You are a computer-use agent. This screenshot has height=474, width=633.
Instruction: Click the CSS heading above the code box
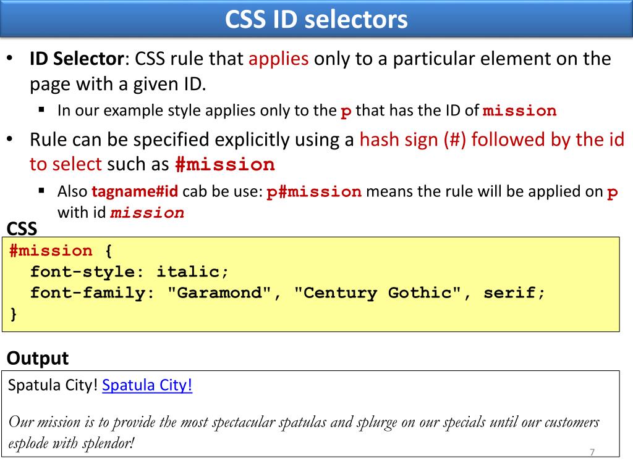click(22, 228)
